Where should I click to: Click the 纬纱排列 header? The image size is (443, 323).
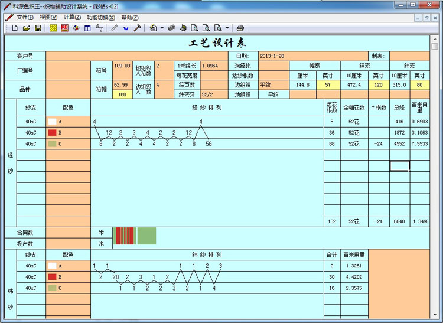(207, 255)
